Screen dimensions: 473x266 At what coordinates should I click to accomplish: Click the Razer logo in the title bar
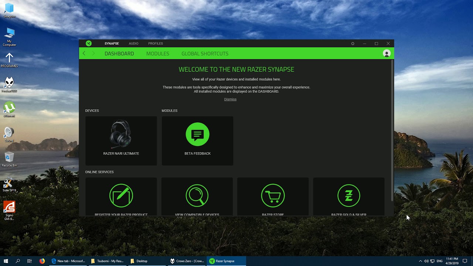(89, 43)
